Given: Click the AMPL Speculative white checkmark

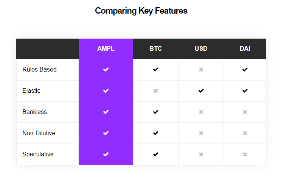Looking at the screenshot, I should pyautogui.click(x=106, y=154).
